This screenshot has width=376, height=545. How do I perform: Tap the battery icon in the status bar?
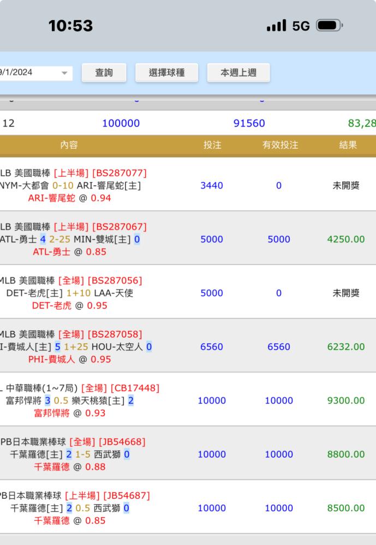click(x=330, y=26)
